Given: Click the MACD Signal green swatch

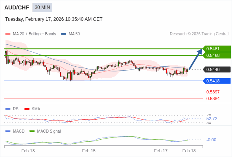Looking at the screenshot, I should coord(32,131).
